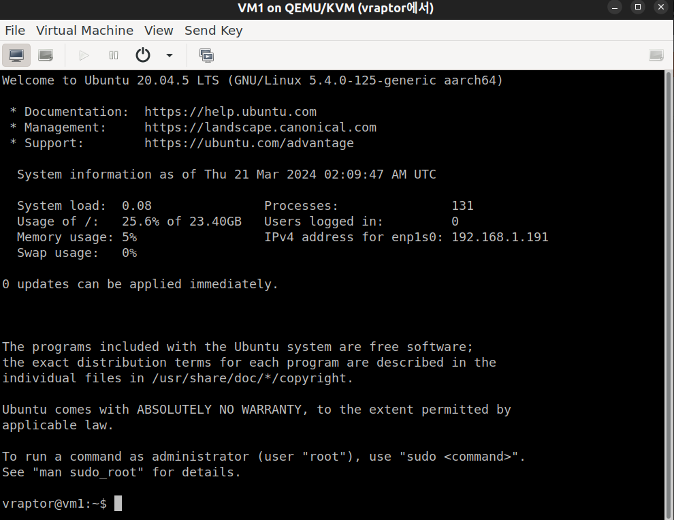Click the https://help.ubuntu.com URL text
The width and height of the screenshot is (674, 520).
(230, 112)
